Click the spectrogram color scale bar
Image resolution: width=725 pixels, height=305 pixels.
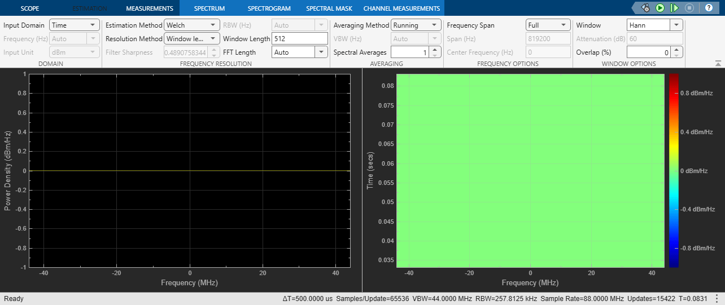(674, 170)
